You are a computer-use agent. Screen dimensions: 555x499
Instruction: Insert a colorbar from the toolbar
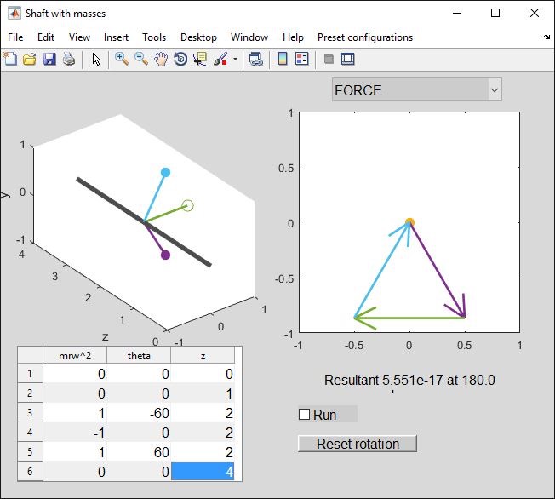click(283, 59)
